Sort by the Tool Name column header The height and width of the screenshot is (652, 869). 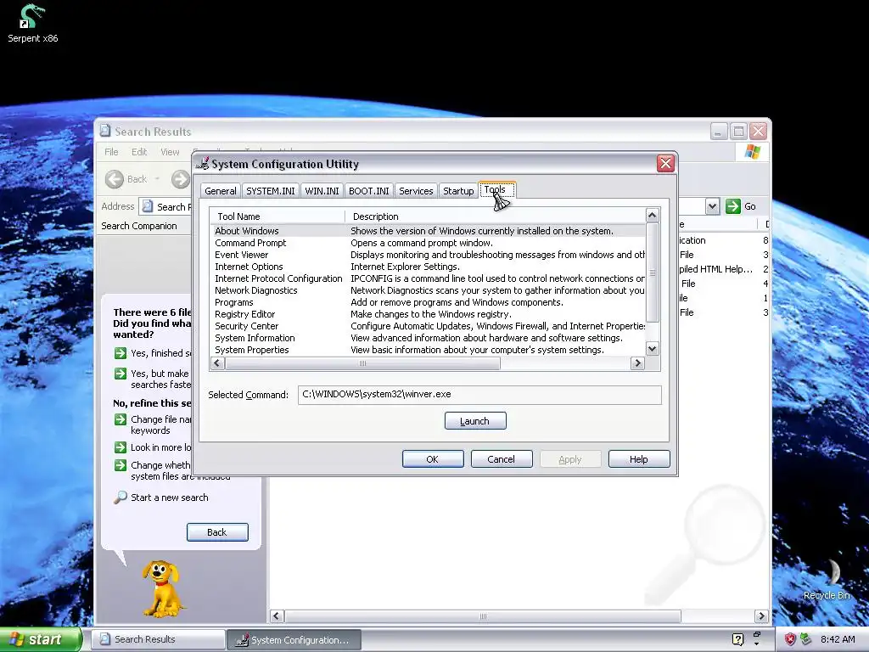(278, 216)
